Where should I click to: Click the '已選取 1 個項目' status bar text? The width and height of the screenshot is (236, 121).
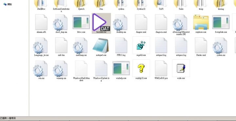(x=8, y=118)
